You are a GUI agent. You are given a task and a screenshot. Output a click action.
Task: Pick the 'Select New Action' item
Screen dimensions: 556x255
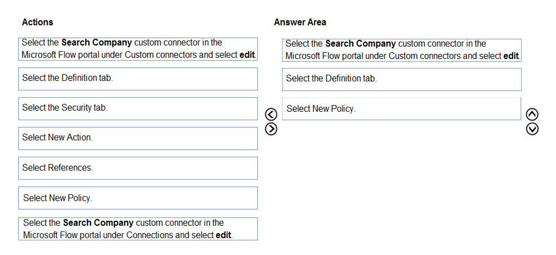138,138
